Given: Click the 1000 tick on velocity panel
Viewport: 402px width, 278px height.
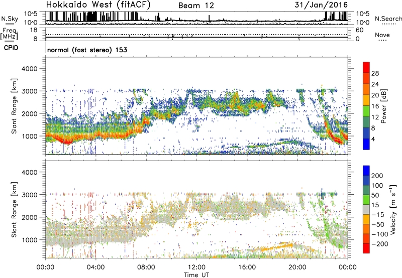Looking at the screenshot, I should 29,240.
